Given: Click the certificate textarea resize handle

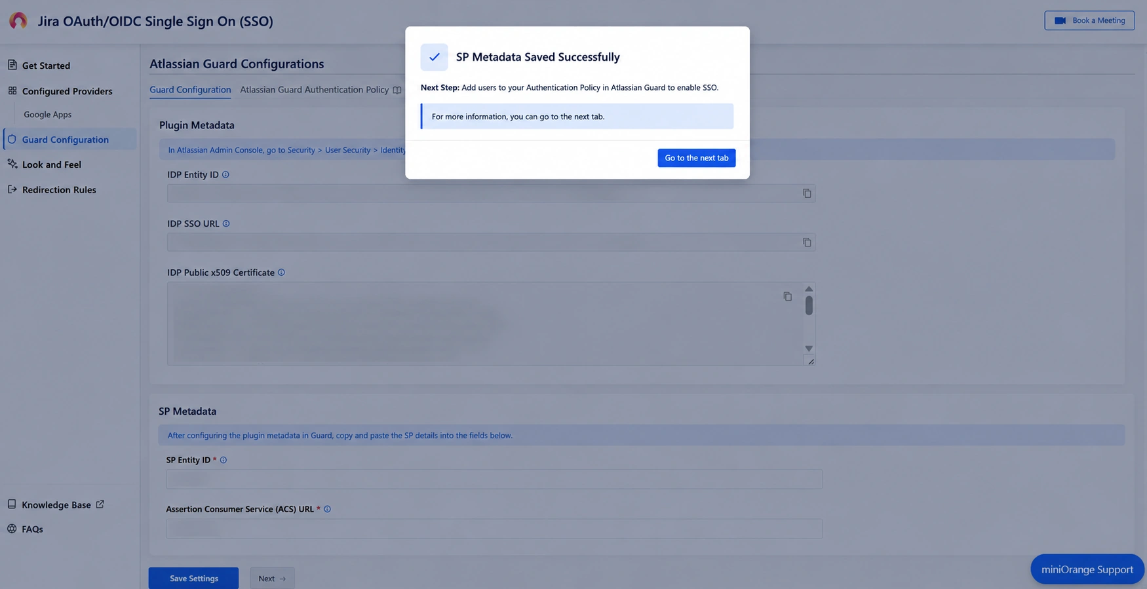Looking at the screenshot, I should click(811, 362).
